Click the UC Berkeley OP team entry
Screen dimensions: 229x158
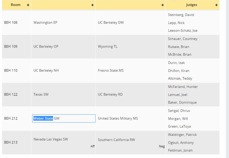pos(46,47)
